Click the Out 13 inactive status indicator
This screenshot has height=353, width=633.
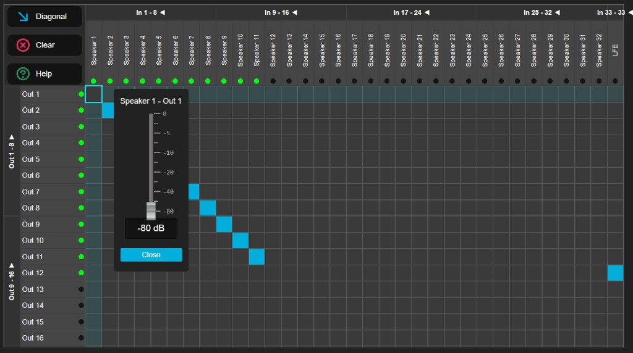pos(81,289)
